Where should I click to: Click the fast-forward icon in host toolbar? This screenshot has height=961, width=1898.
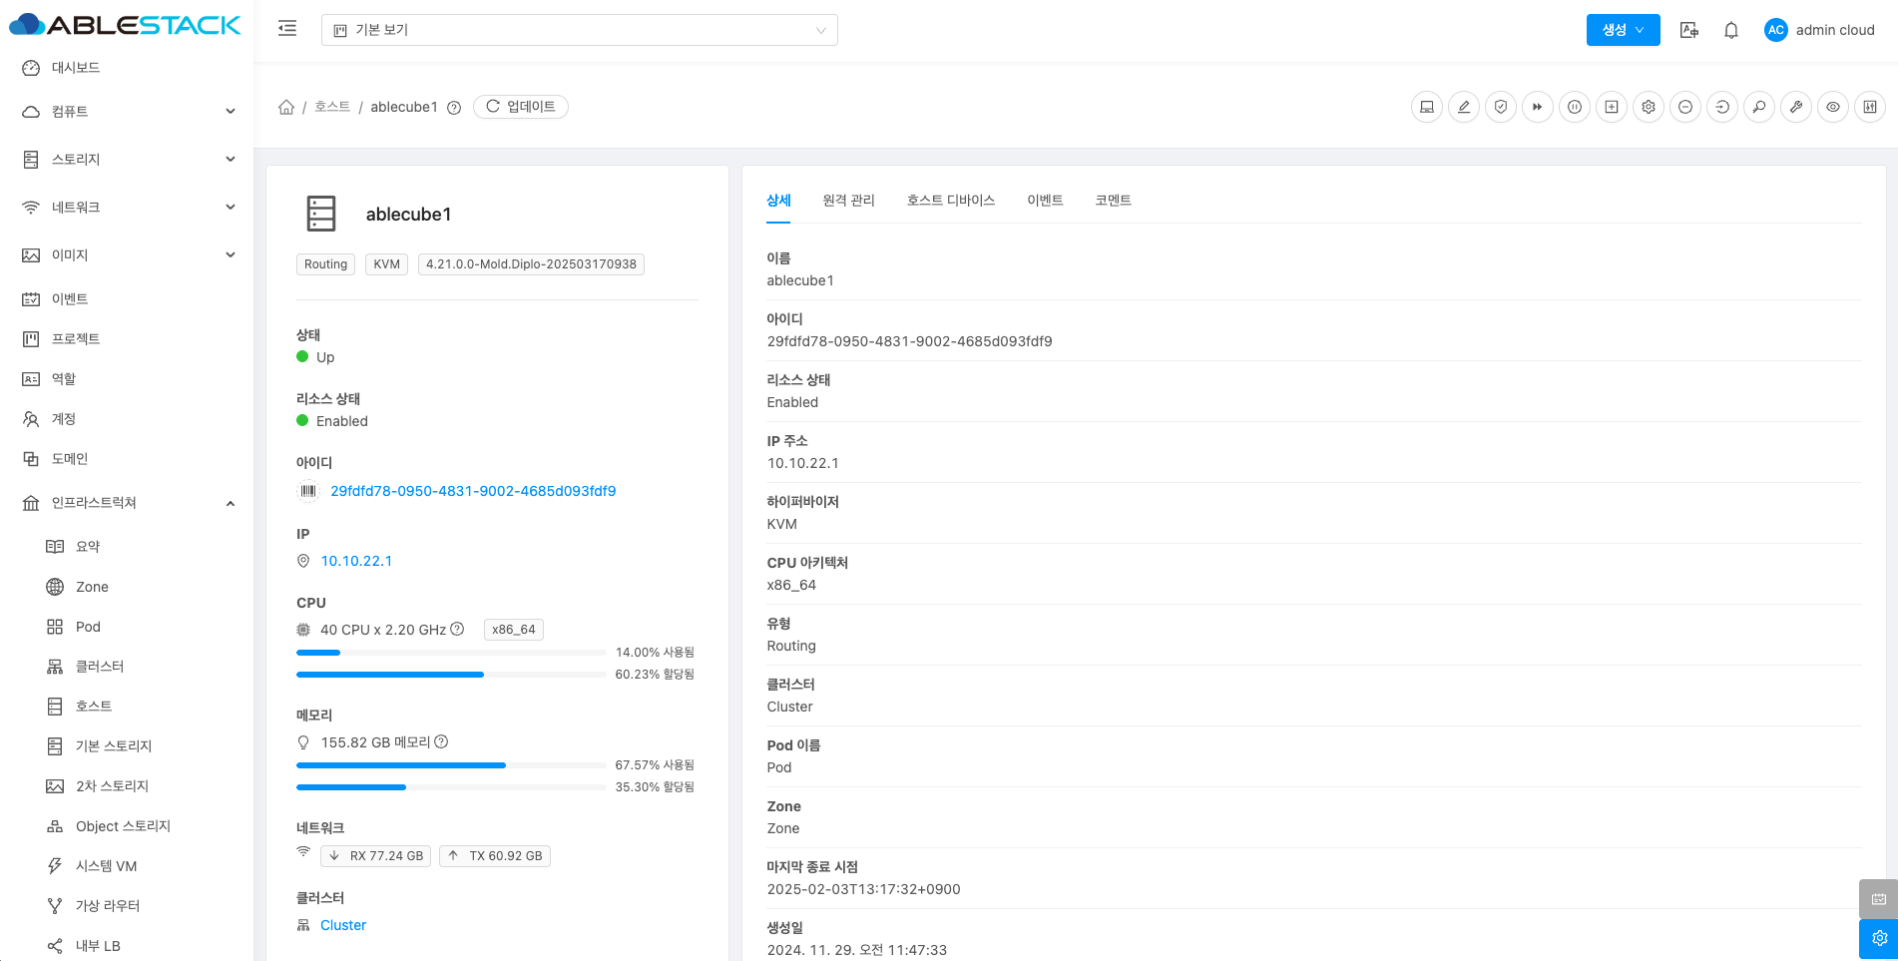[x=1538, y=107]
